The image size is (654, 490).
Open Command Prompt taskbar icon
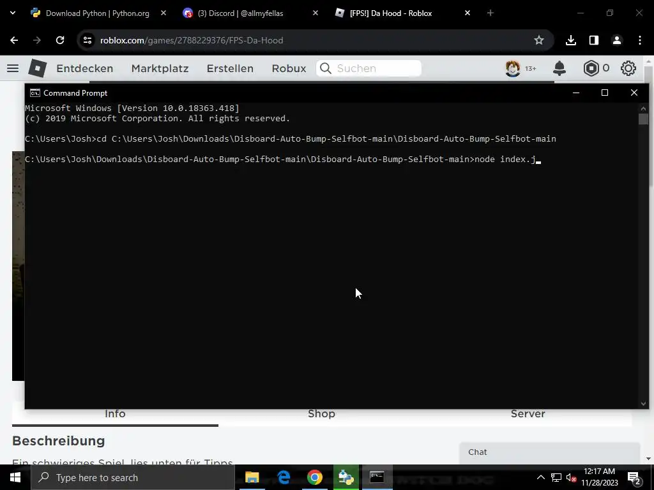pos(377,477)
